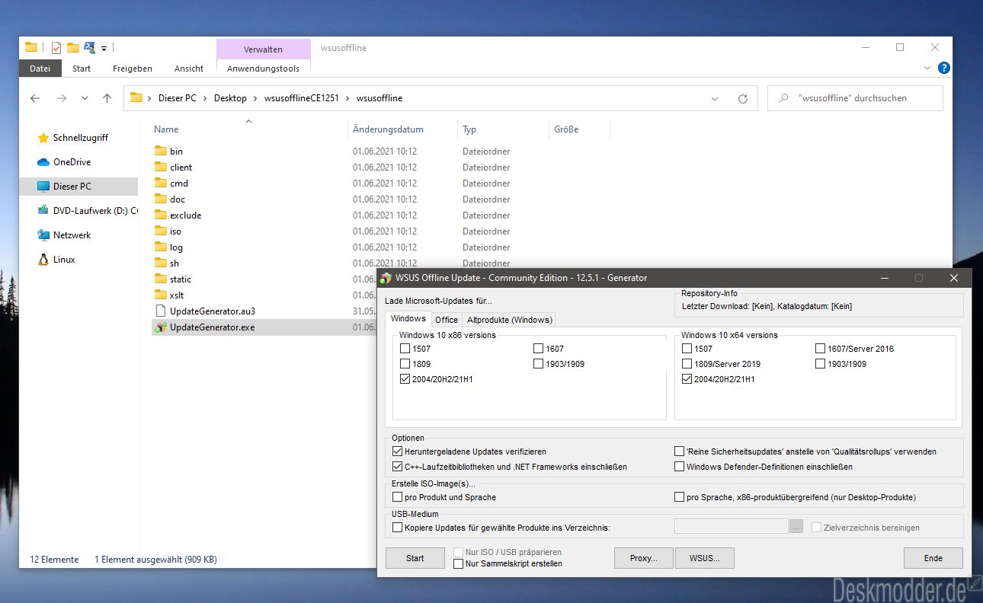The width and height of the screenshot is (983, 603).
Task: Click the WSUS Offline Update title icon
Action: (387, 278)
